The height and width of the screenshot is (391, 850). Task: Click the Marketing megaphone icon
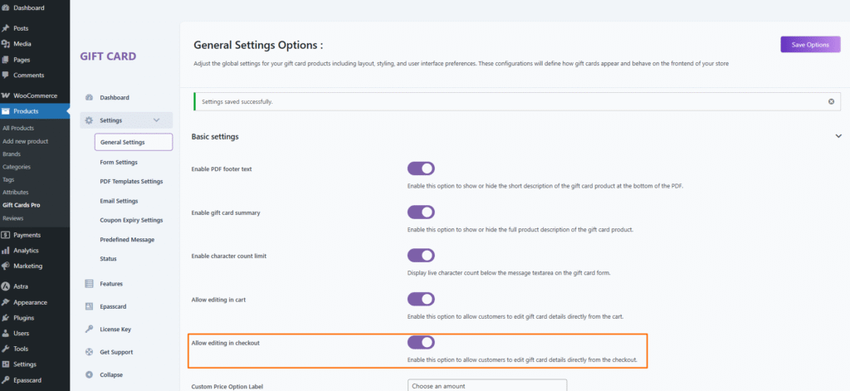pyautogui.click(x=6, y=266)
